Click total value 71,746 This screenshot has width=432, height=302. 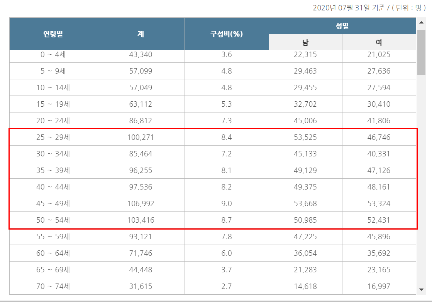pos(141,253)
